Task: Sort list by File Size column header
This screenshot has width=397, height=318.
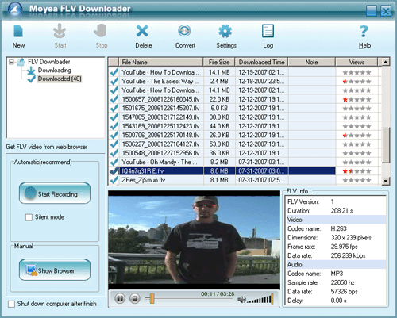Action: click(219, 62)
